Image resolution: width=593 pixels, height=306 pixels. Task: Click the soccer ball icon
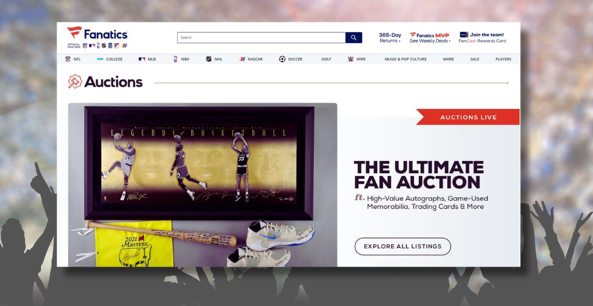(x=282, y=59)
